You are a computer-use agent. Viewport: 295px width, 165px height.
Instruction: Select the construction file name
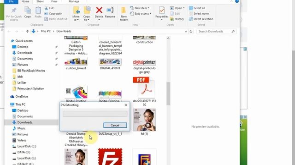coord(144,42)
